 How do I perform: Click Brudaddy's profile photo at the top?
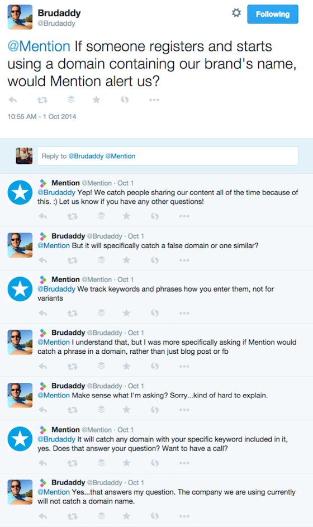20,17
